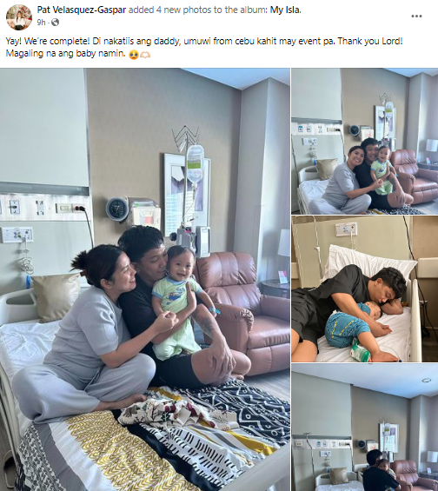Click the wall pressure gauge in large photo
The height and width of the screenshot is (491, 438).
tap(117, 209)
